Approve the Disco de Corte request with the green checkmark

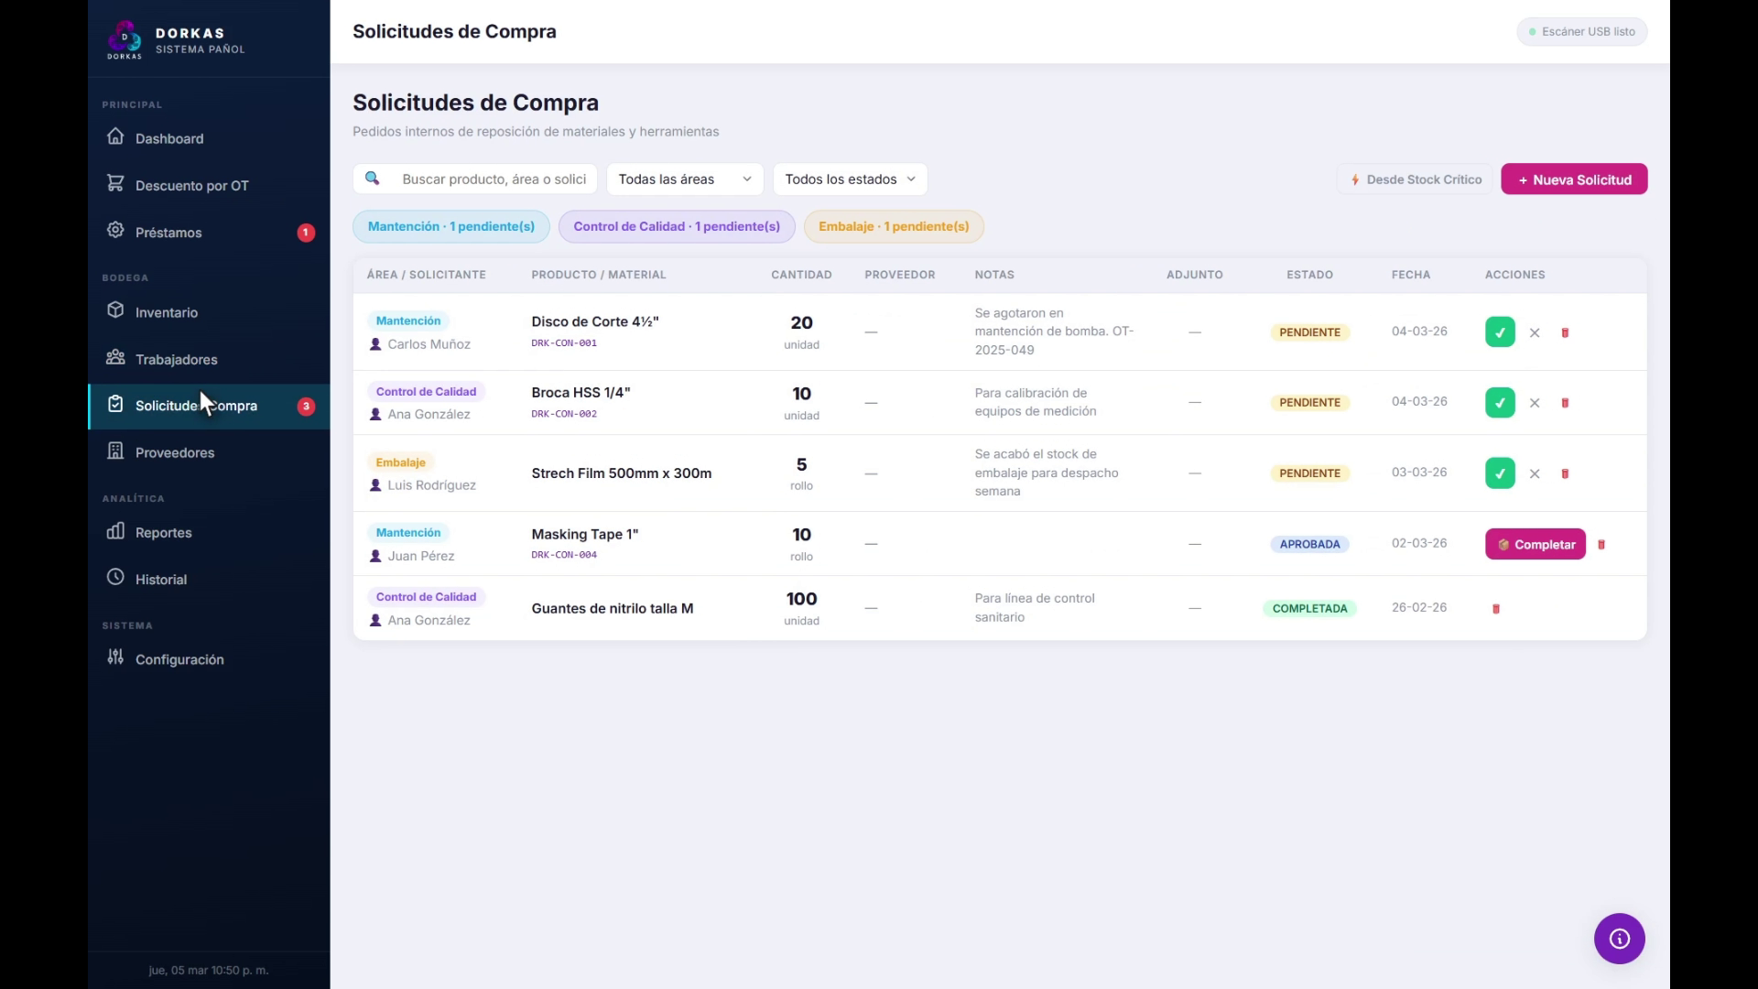(1500, 332)
